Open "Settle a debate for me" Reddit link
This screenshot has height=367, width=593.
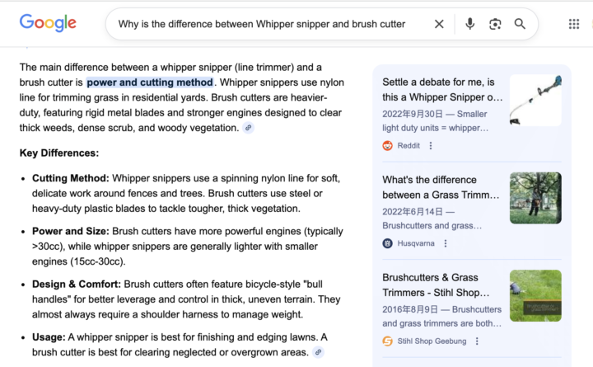click(441, 90)
